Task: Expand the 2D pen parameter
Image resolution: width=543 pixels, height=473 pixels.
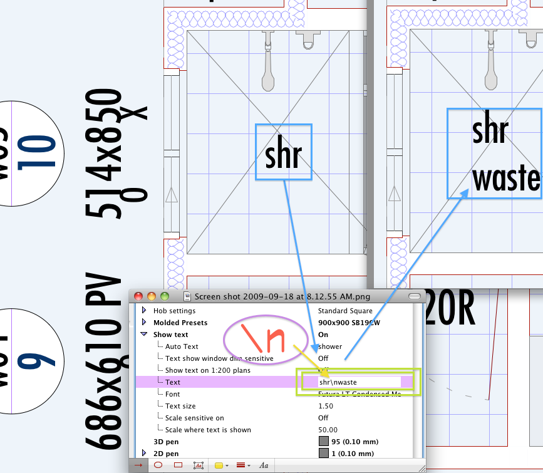Action: pyautogui.click(x=144, y=453)
